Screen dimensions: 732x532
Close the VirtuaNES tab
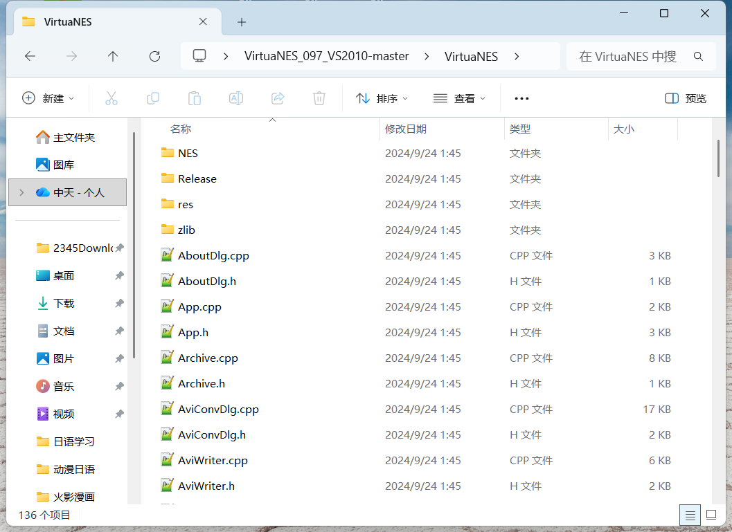[x=203, y=22]
